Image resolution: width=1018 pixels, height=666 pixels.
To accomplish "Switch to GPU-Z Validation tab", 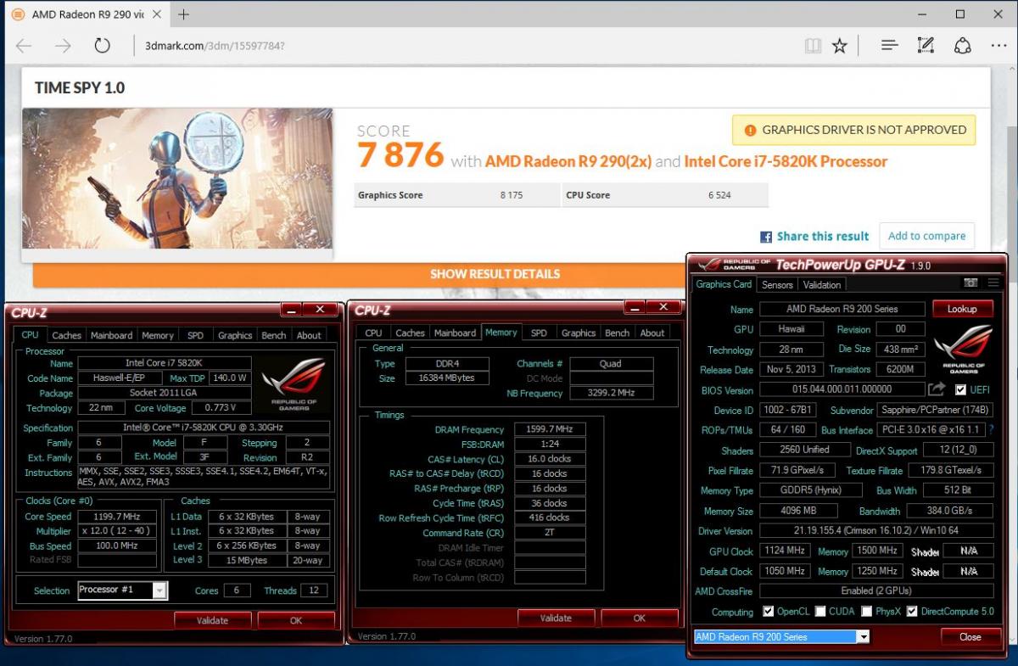I will coord(822,285).
